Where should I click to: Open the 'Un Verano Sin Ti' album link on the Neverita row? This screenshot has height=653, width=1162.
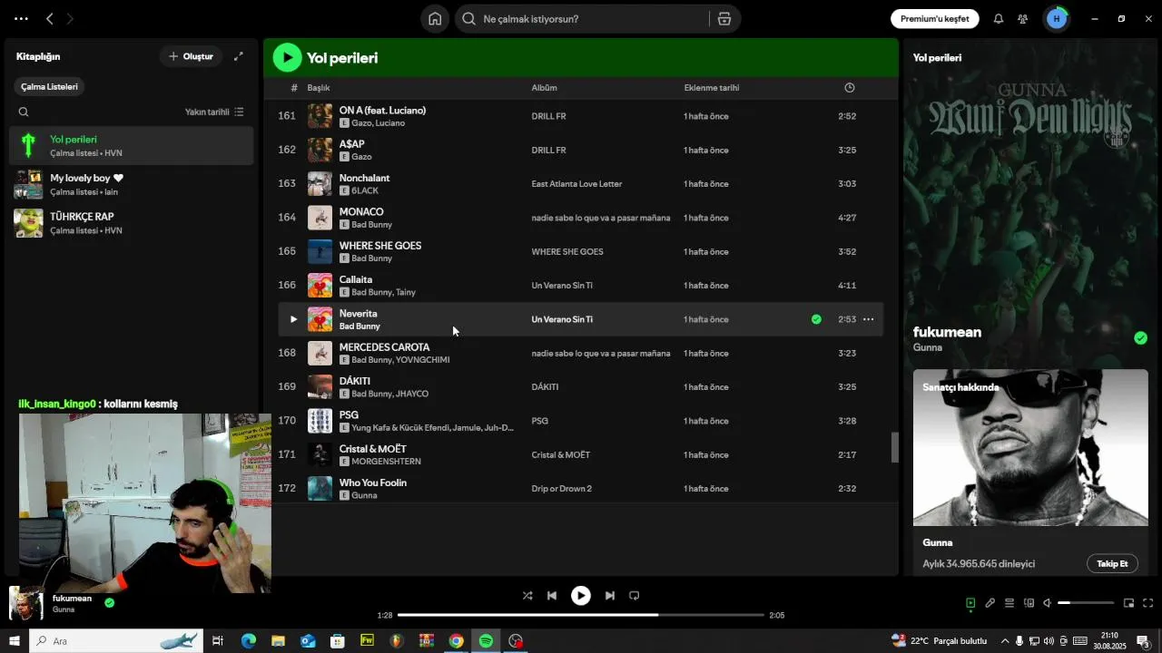(x=562, y=319)
